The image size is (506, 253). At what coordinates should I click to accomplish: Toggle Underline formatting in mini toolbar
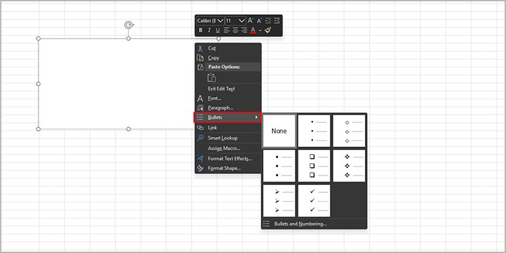click(x=217, y=30)
